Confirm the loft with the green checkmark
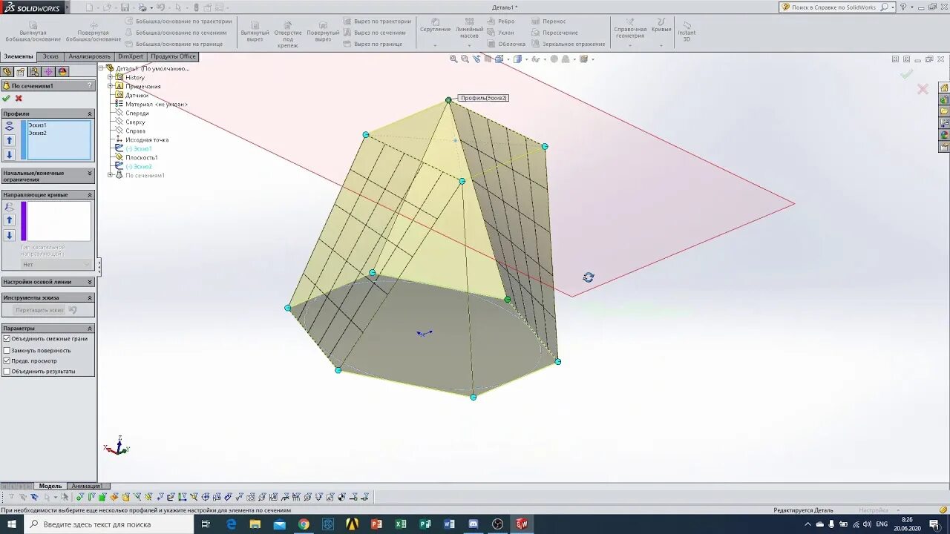Image resolution: width=950 pixels, height=534 pixels. pyautogui.click(x=7, y=97)
